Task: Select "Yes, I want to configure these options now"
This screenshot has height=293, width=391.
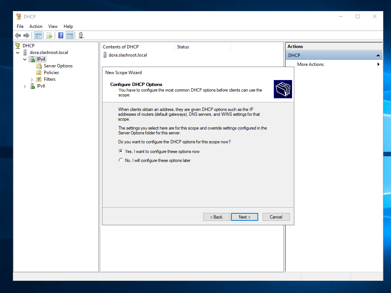Action: click(x=121, y=152)
